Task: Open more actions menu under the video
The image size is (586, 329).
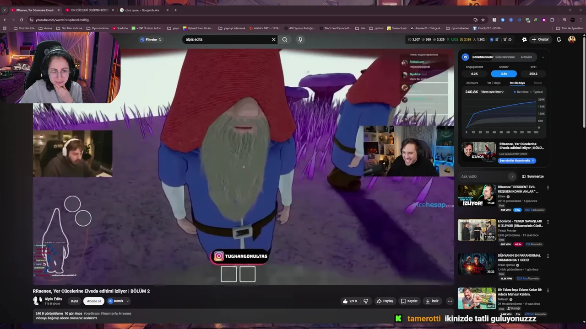Action: pyautogui.click(x=450, y=301)
